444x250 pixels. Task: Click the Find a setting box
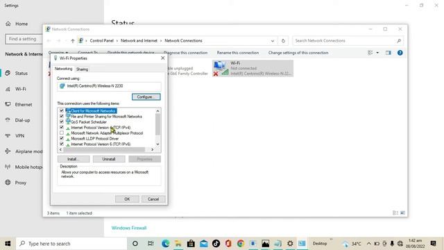pyautogui.click(x=24, y=39)
